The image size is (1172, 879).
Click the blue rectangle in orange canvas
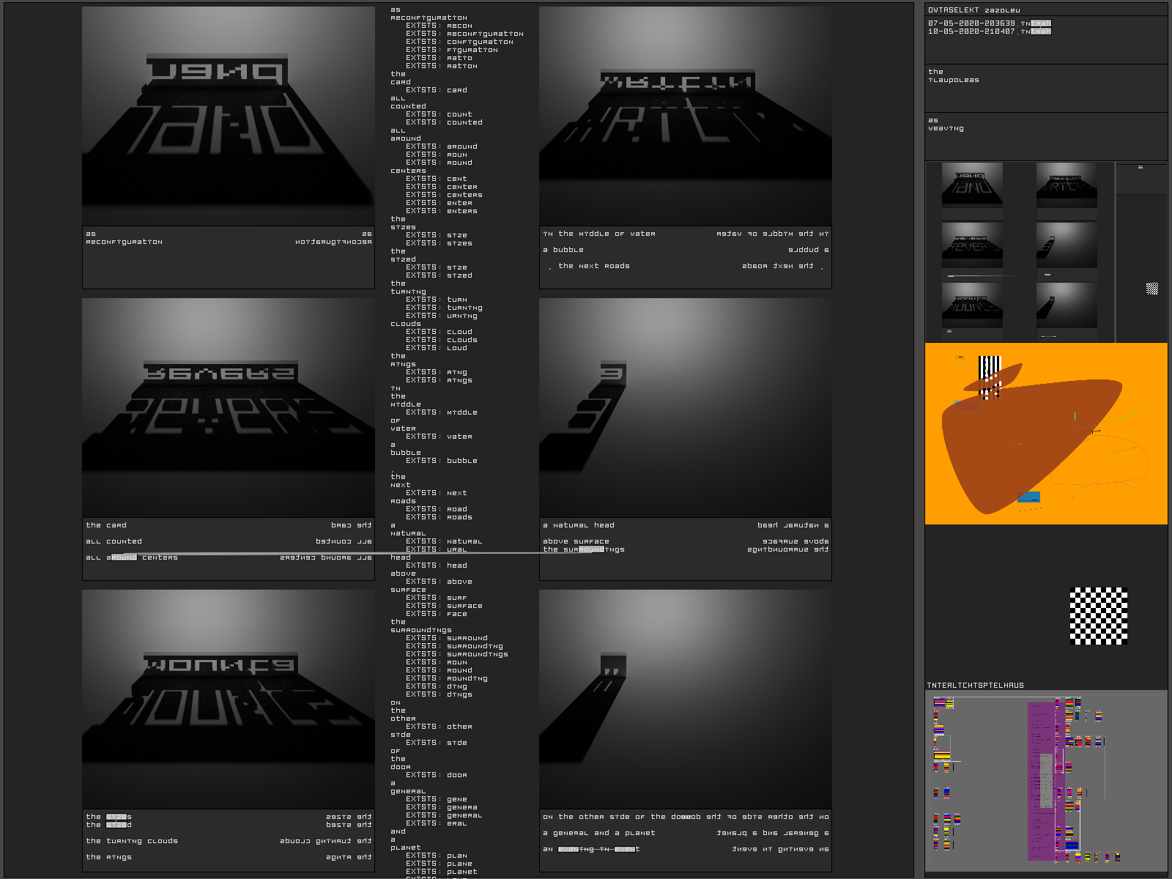[1029, 497]
